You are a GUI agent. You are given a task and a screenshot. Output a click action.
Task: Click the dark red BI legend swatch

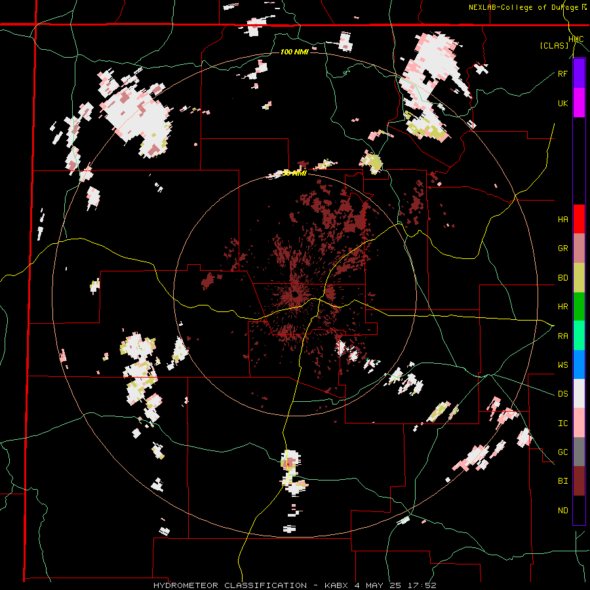[579, 481]
